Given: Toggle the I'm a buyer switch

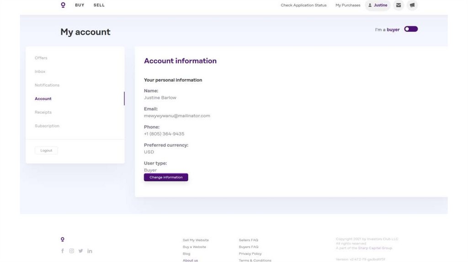Looking at the screenshot, I should click(x=411, y=29).
